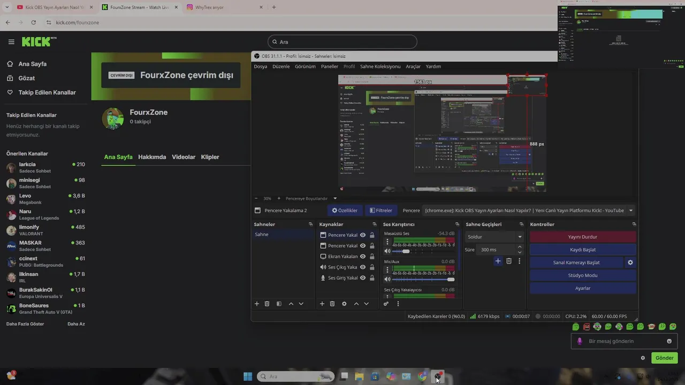Delete the scene transition trash icon

pyautogui.click(x=509, y=261)
